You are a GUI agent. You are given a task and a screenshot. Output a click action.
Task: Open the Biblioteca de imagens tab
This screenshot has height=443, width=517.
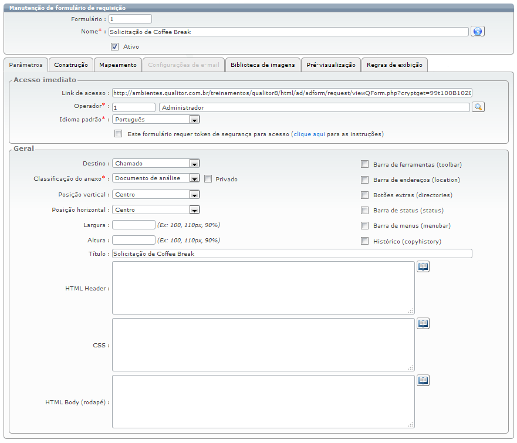(262, 65)
